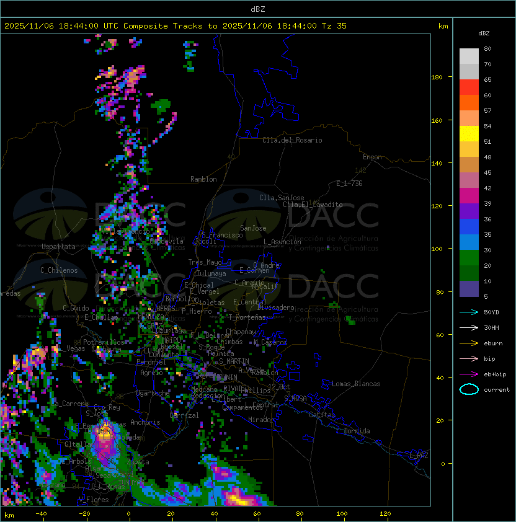Click the Encon map label
The width and height of the screenshot is (516, 522).
click(x=372, y=157)
